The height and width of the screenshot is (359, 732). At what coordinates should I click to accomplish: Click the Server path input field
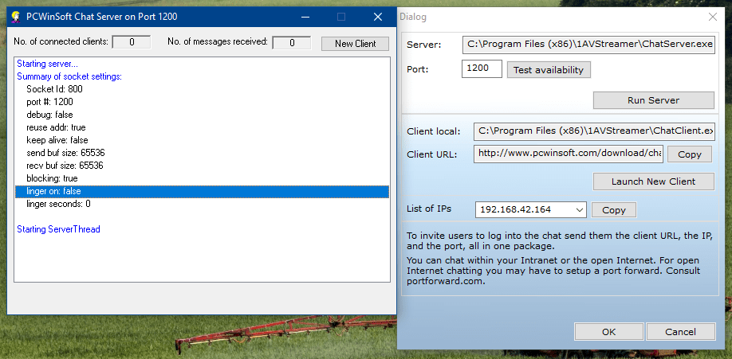coord(588,45)
